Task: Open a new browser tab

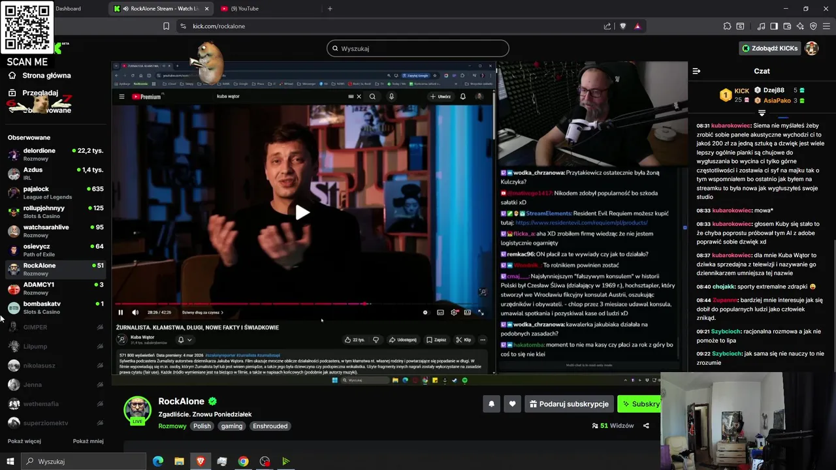Action: pyautogui.click(x=330, y=8)
